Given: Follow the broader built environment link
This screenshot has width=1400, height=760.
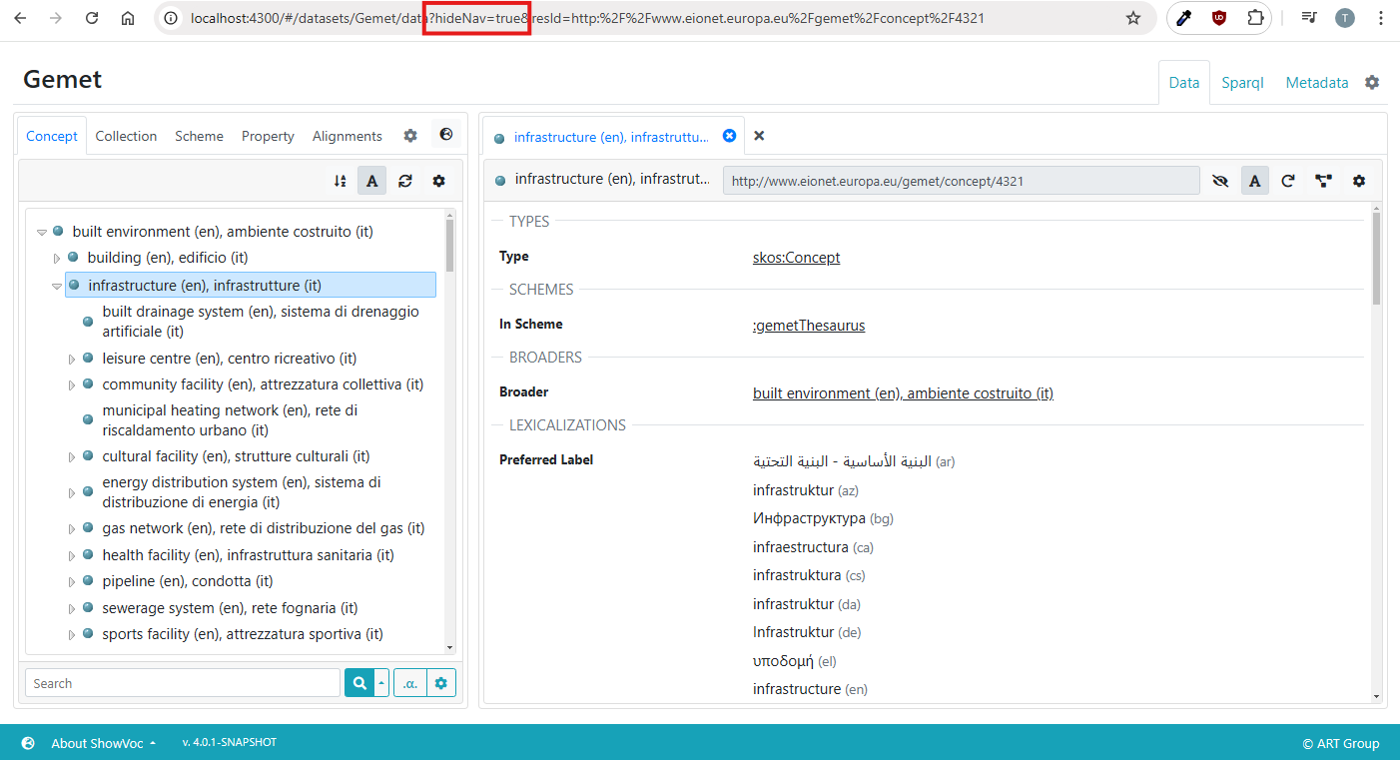Looking at the screenshot, I should 903,393.
